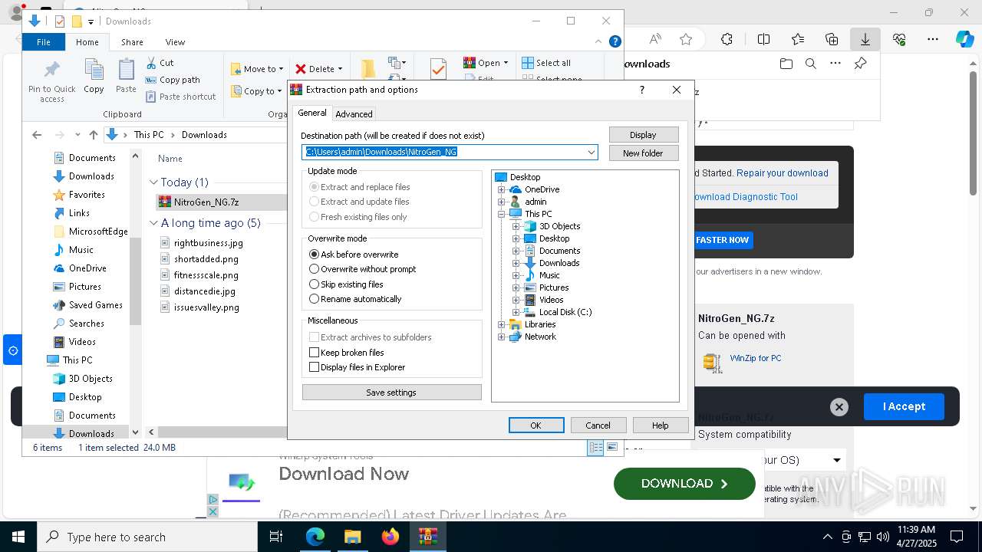Select shortadded.png file
The width and height of the screenshot is (982, 552).
point(206,259)
